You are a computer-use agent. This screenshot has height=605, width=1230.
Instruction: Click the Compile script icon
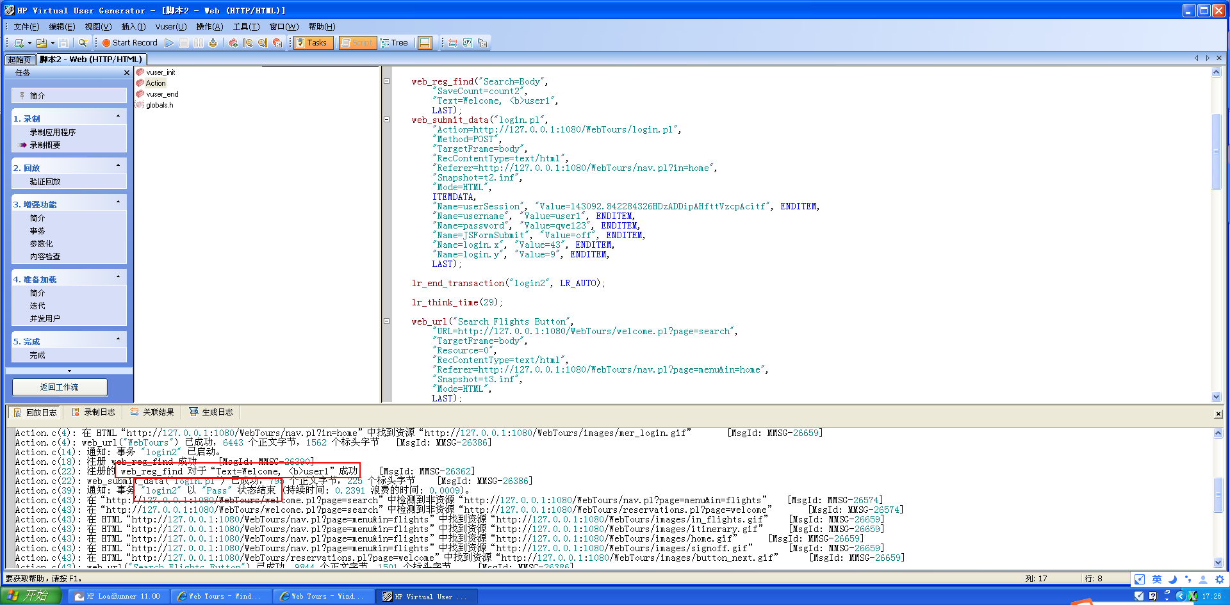[213, 43]
